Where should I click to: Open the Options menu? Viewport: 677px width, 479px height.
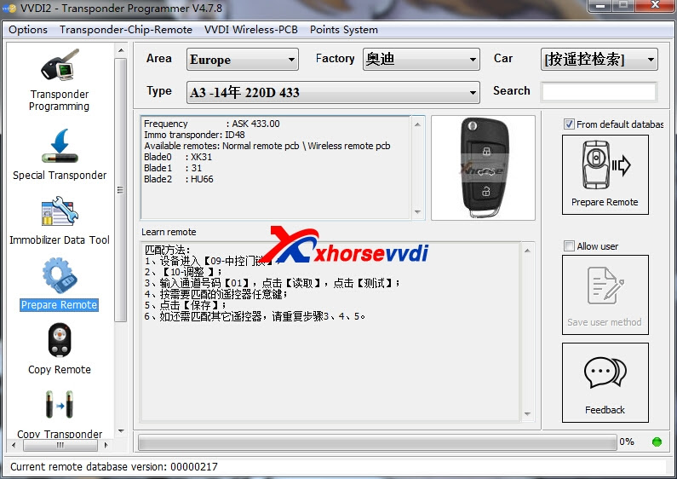coord(28,29)
